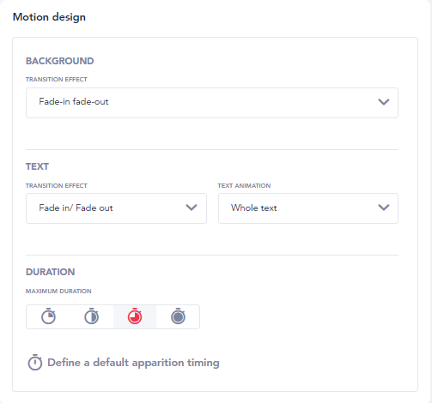Select the quarter-filled stopwatch duration icon
Image resolution: width=432 pixels, height=403 pixels.
(48, 316)
